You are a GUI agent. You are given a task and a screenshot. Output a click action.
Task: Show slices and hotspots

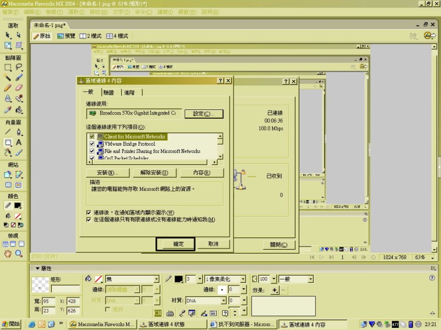click(x=19, y=185)
